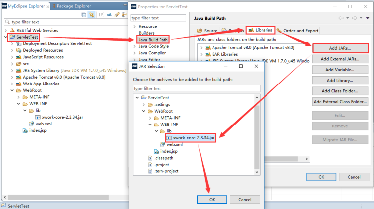Click the web.xml icon in JAR Selection tree
Screen dimensions: 374x209
[163, 144]
